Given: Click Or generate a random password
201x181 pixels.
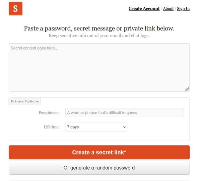Looking at the screenshot, I should [99, 168].
